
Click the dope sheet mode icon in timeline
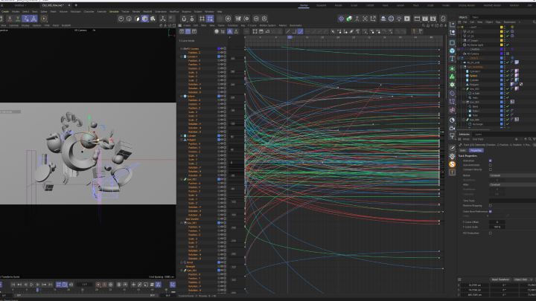click(182, 31)
